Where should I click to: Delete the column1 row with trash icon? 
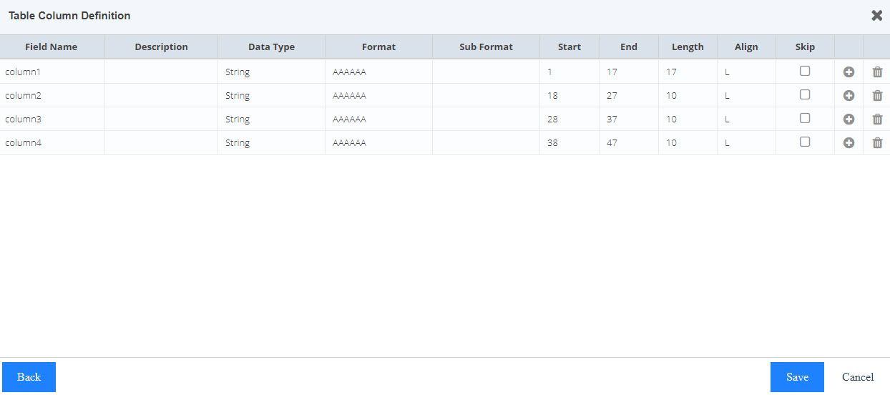click(877, 72)
